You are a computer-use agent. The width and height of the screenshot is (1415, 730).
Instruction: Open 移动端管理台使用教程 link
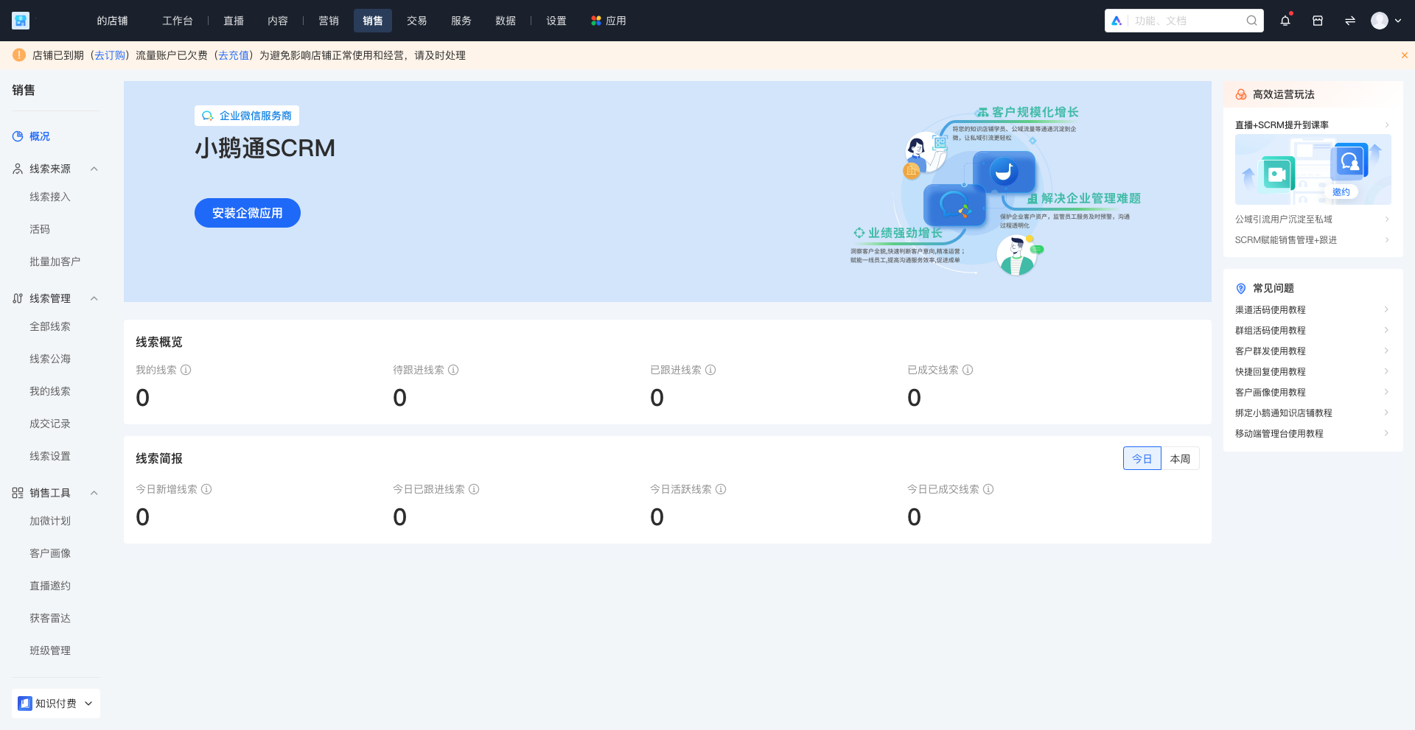click(1279, 433)
